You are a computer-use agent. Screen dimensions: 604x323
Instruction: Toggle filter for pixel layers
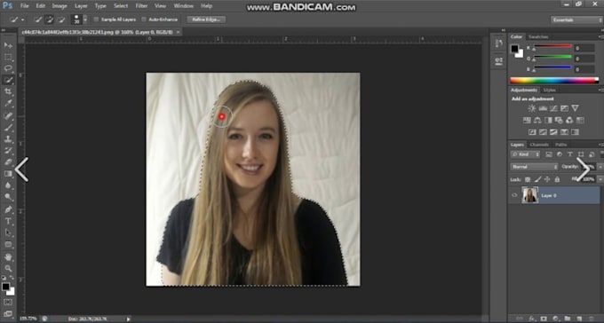click(549, 154)
